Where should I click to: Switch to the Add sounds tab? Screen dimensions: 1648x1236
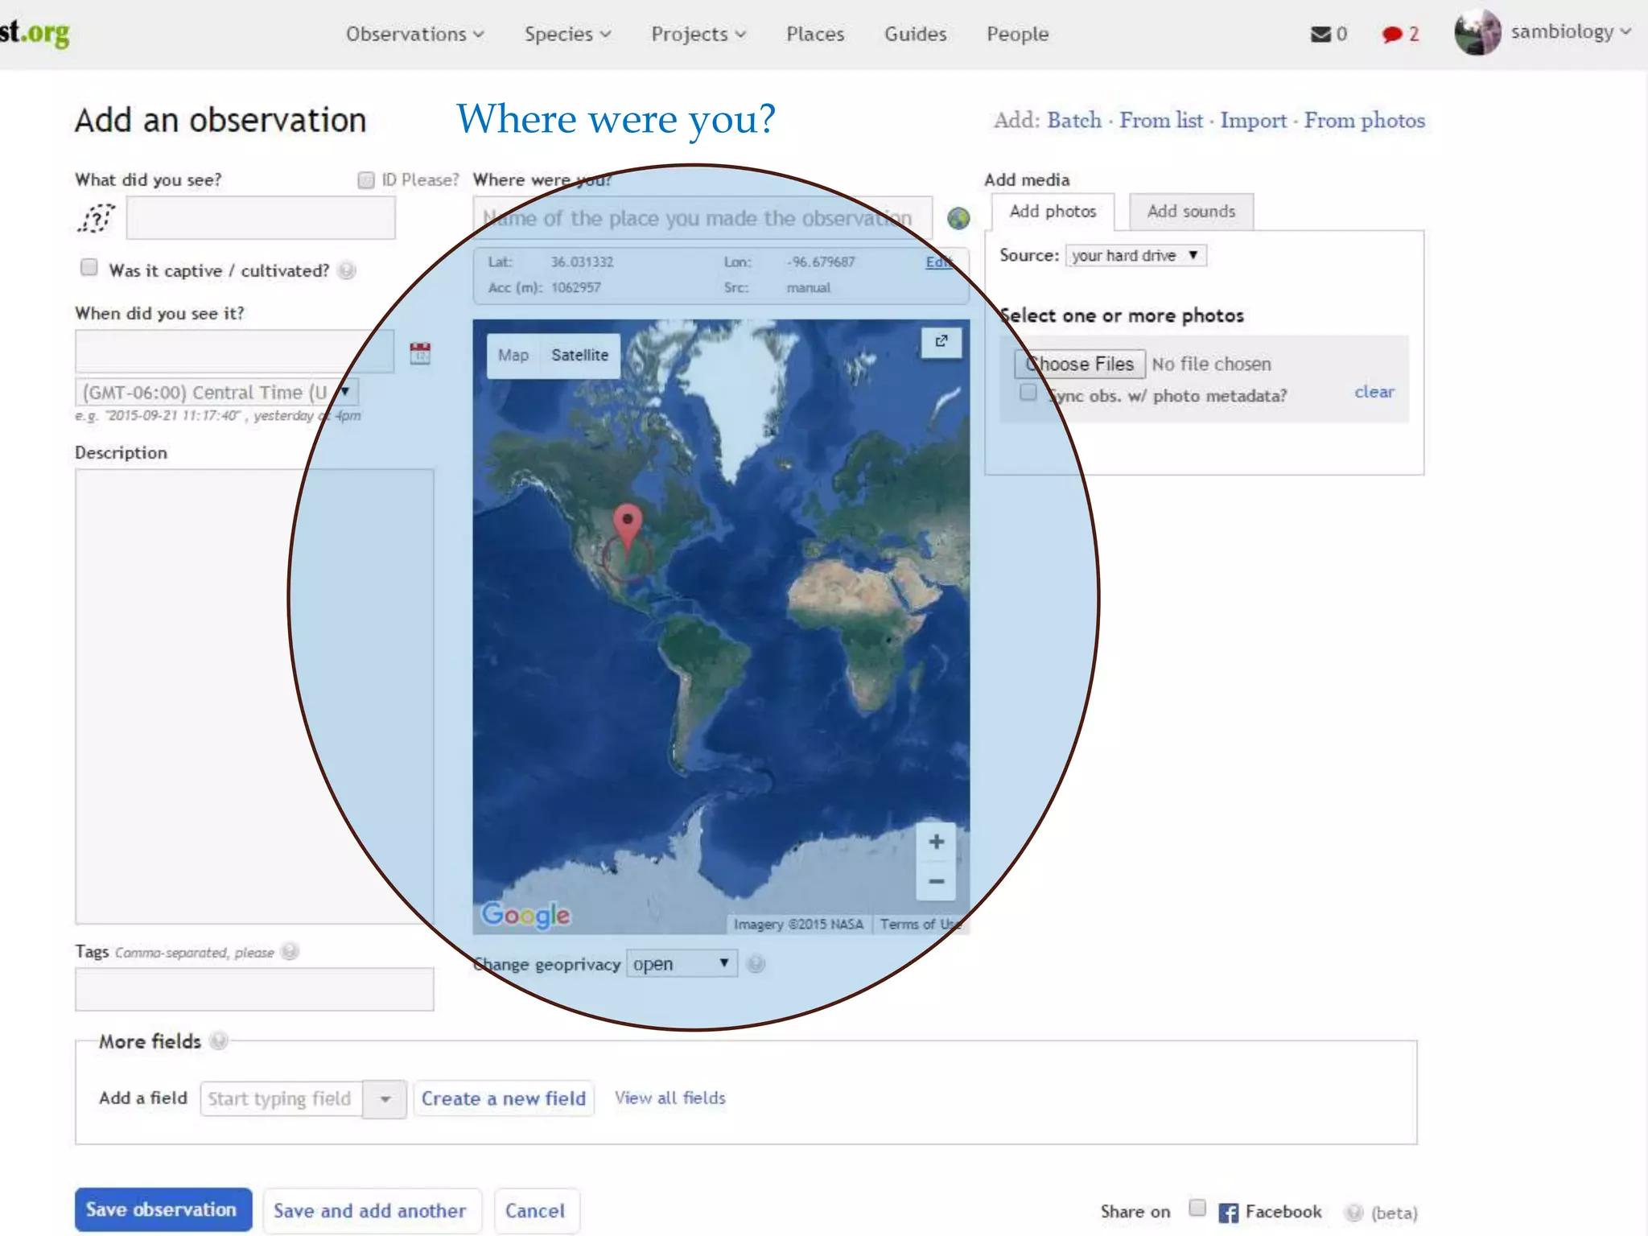(1190, 212)
